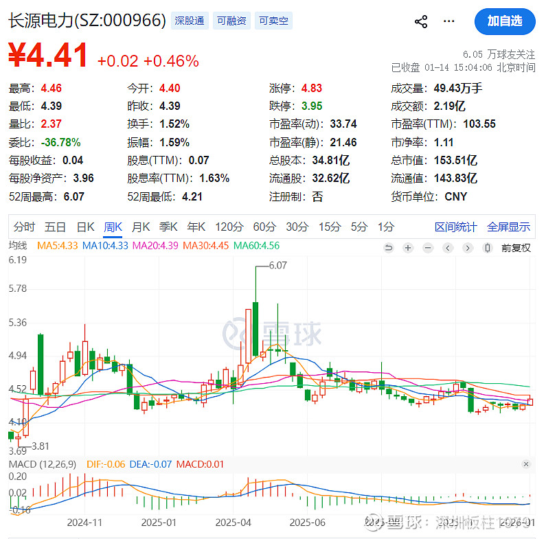Select the 月K chart tab
The height and width of the screenshot is (539, 546).
[x=141, y=227]
